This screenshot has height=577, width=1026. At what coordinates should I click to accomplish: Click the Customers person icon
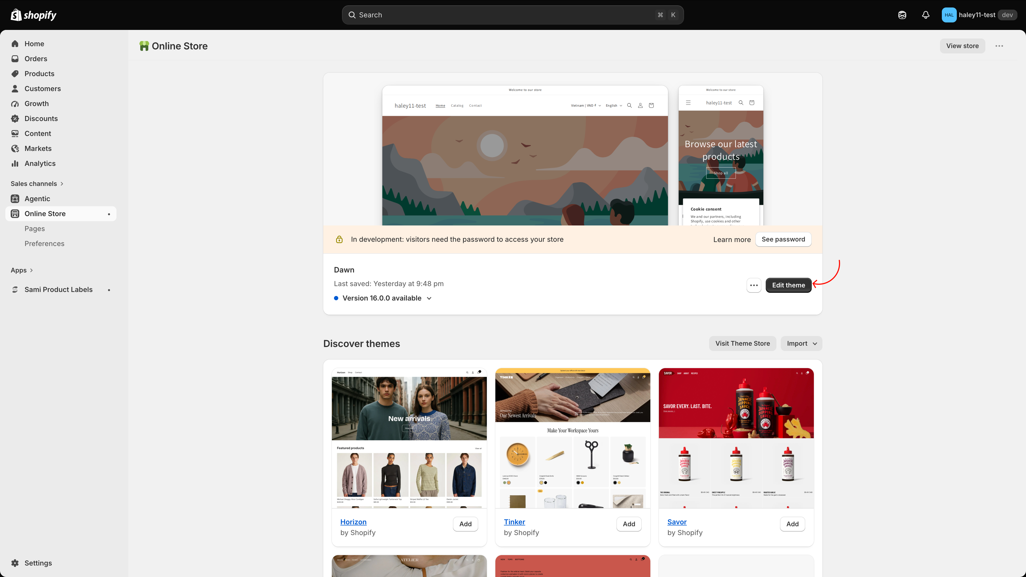15,88
